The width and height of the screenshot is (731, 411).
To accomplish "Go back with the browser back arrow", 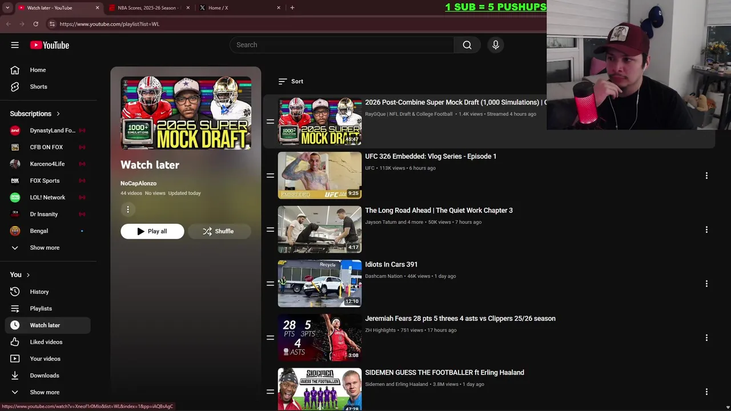I will pyautogui.click(x=8, y=24).
